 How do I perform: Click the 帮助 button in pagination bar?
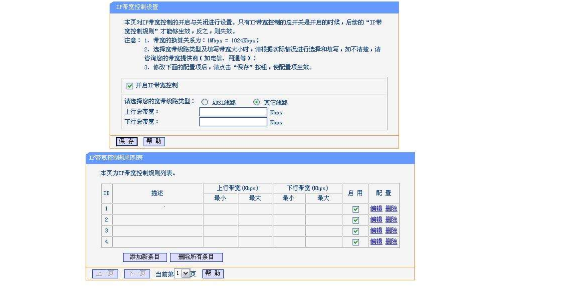pyautogui.click(x=213, y=273)
